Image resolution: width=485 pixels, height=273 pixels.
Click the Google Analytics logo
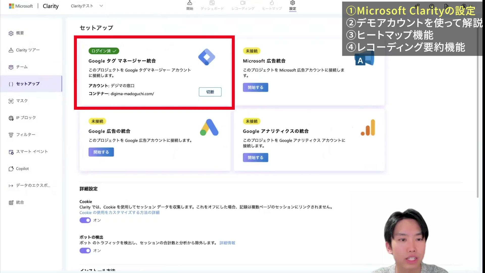point(368,128)
